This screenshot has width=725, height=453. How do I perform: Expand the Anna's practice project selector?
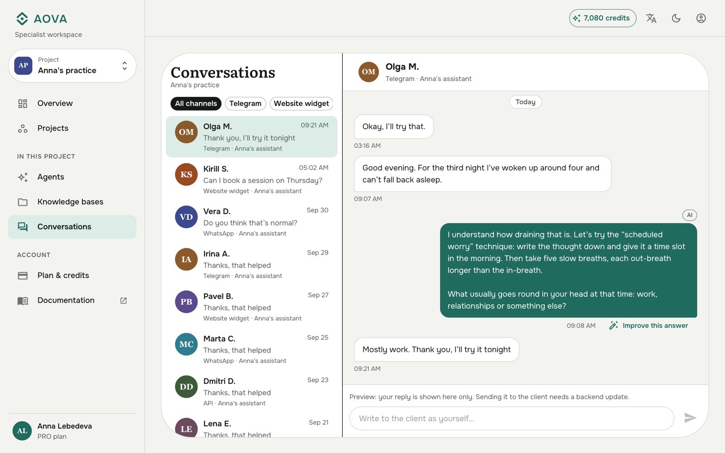[72, 66]
